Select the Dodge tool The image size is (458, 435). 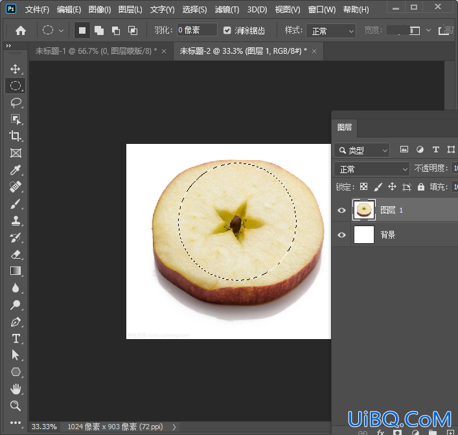point(16,305)
